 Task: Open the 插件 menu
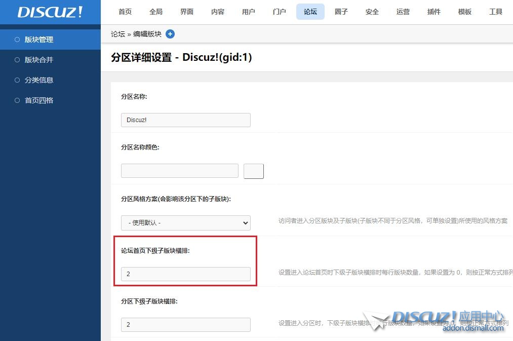[434, 12]
